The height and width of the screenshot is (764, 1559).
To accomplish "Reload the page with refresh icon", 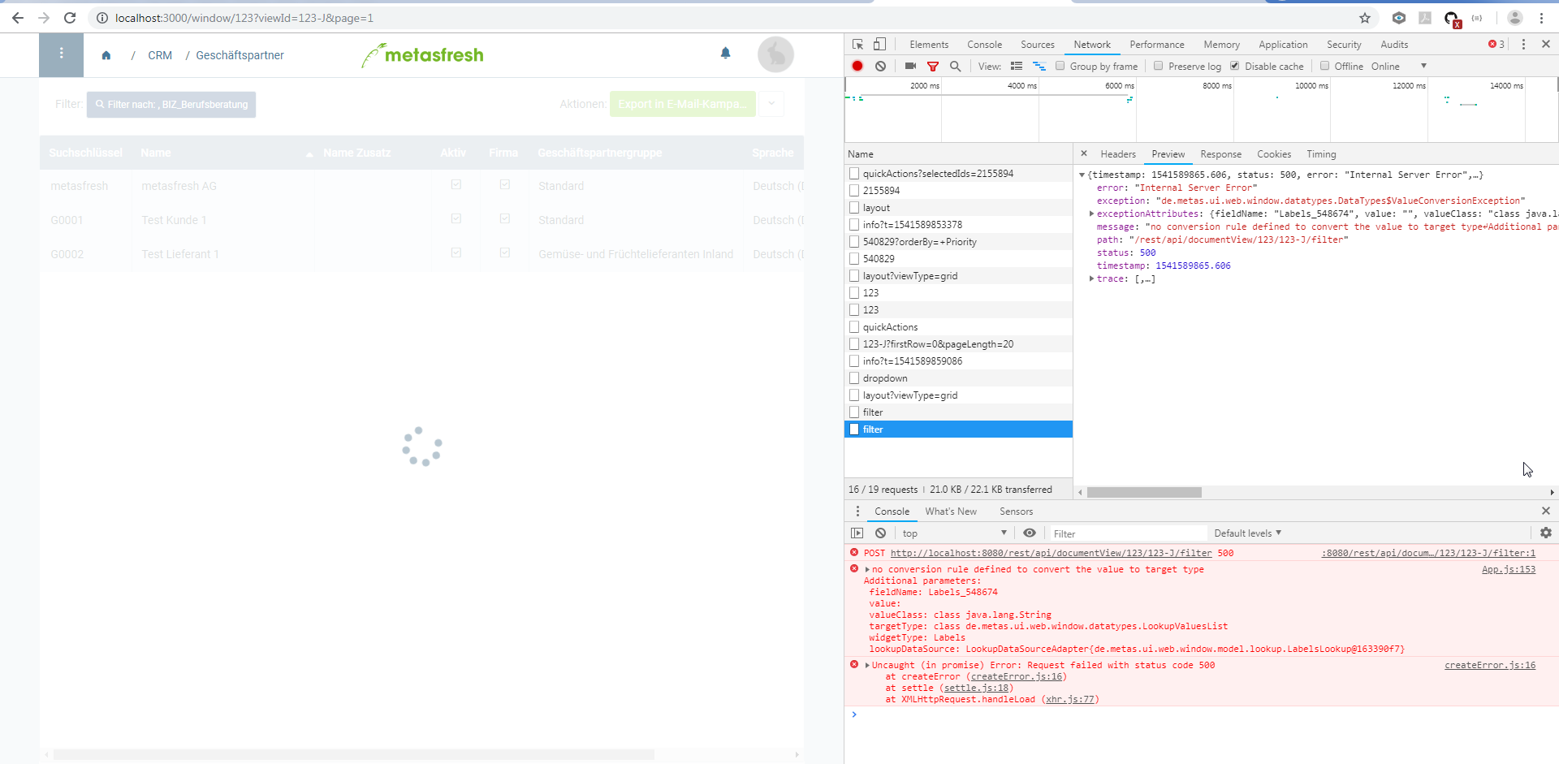I will pyautogui.click(x=70, y=18).
